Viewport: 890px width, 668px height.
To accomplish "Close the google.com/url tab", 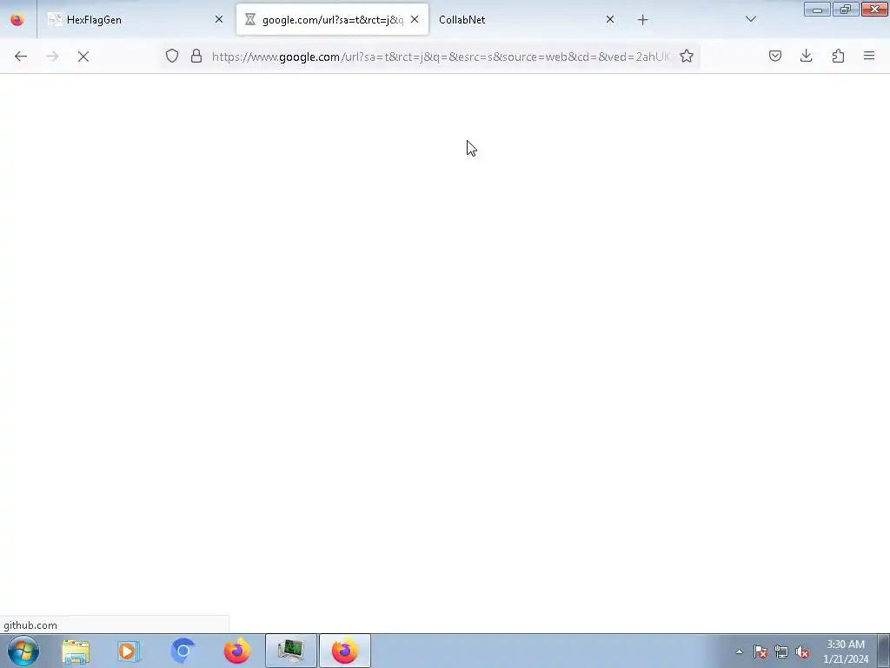I will pyautogui.click(x=415, y=19).
